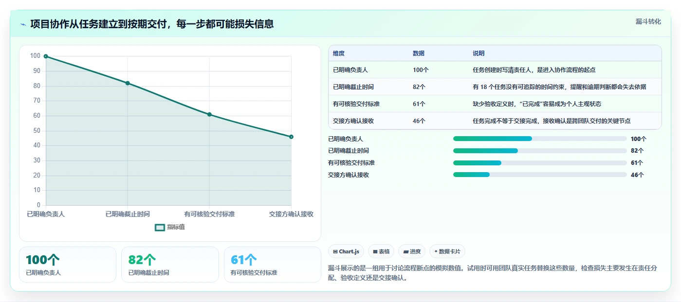
Task: Click the 维度 column header
Action: pyautogui.click(x=339, y=53)
